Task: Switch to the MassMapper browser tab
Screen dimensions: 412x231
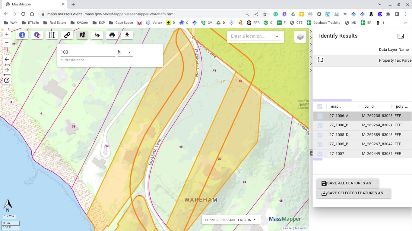Action: click(33, 5)
